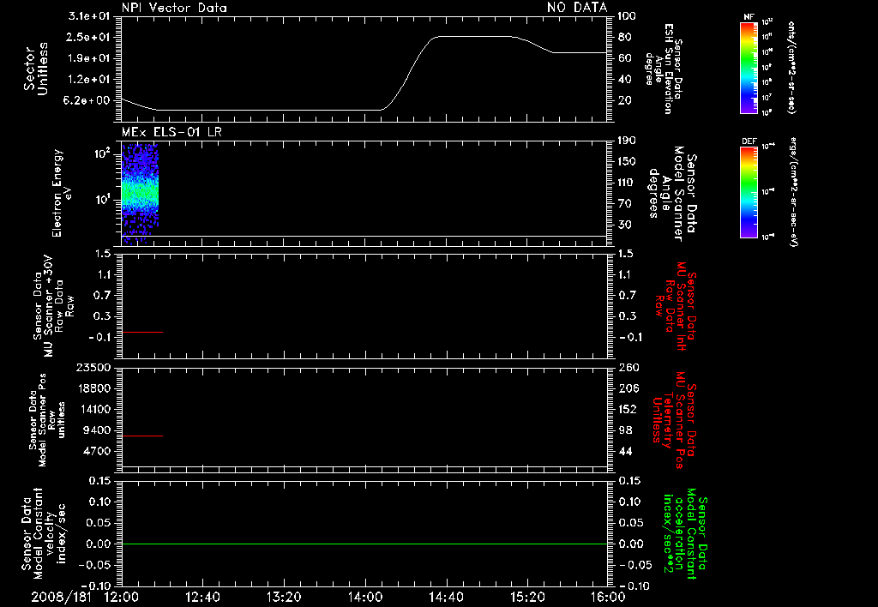Screen dimensions: 878x607
Task: Click the 'NF' color bar heading
Action: [x=749, y=17]
